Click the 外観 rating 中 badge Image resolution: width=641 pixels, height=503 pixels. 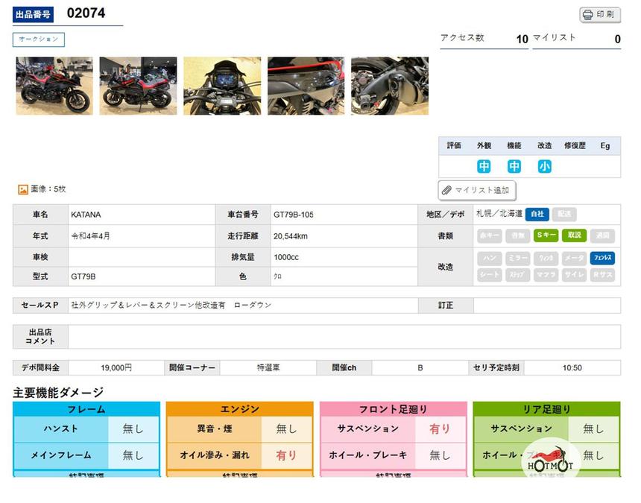pos(484,166)
